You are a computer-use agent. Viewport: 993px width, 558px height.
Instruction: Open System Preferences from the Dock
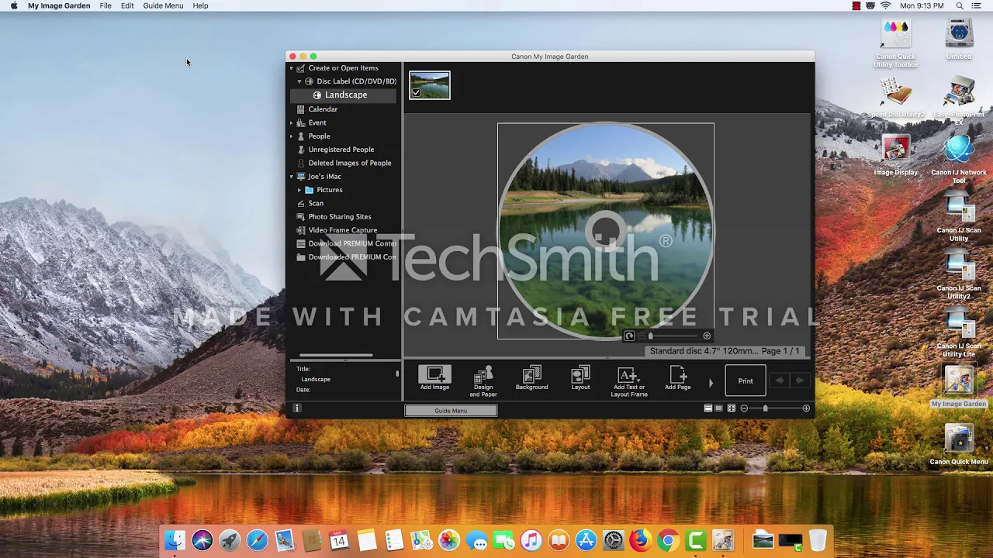coord(613,540)
